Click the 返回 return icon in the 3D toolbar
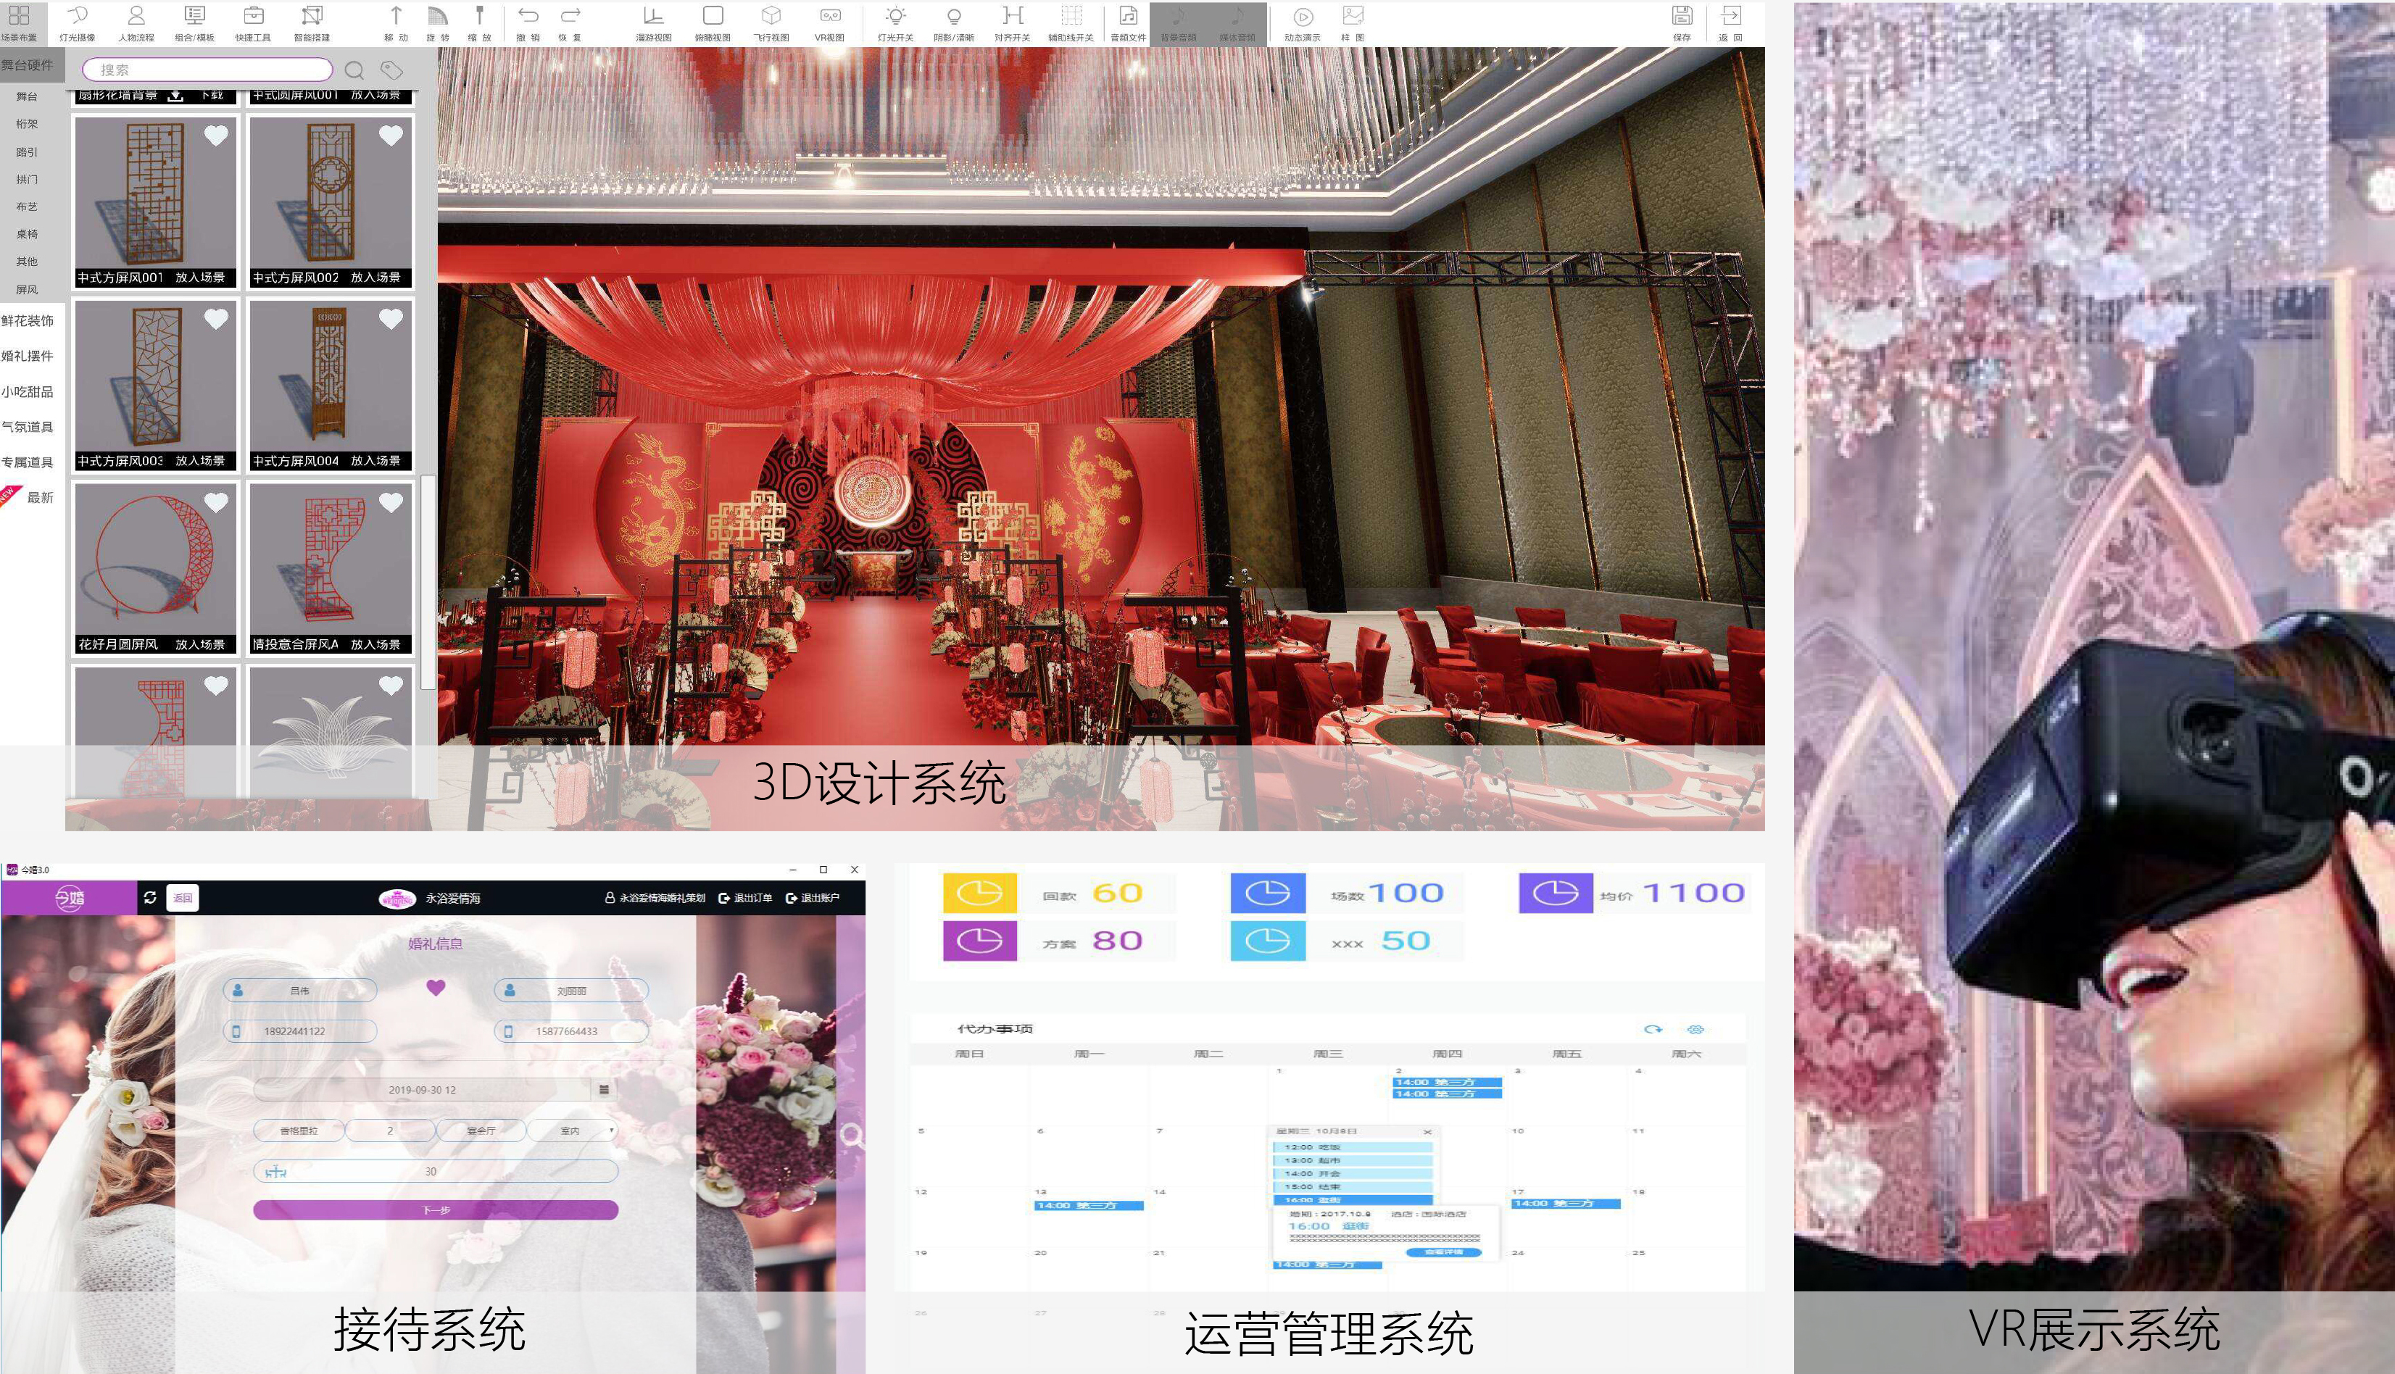The width and height of the screenshot is (2395, 1374). [1730, 16]
